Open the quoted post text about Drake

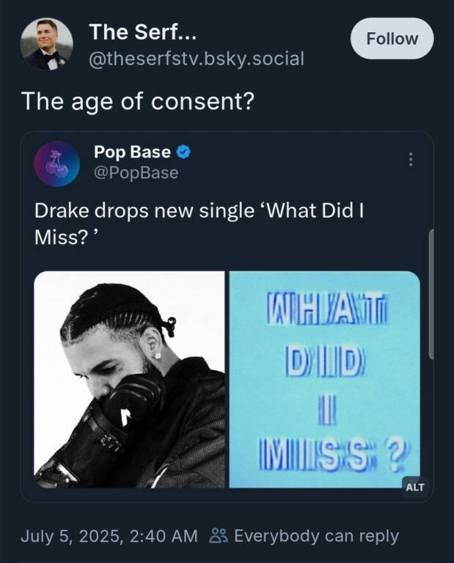point(199,224)
